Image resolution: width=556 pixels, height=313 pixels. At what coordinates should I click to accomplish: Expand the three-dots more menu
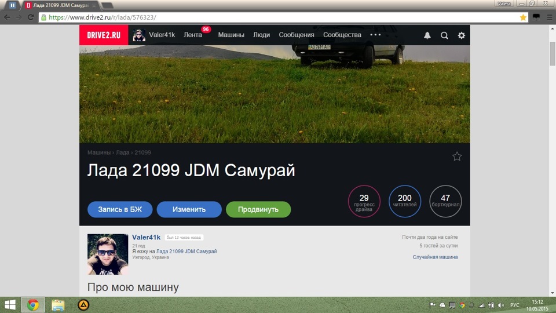pos(375,35)
